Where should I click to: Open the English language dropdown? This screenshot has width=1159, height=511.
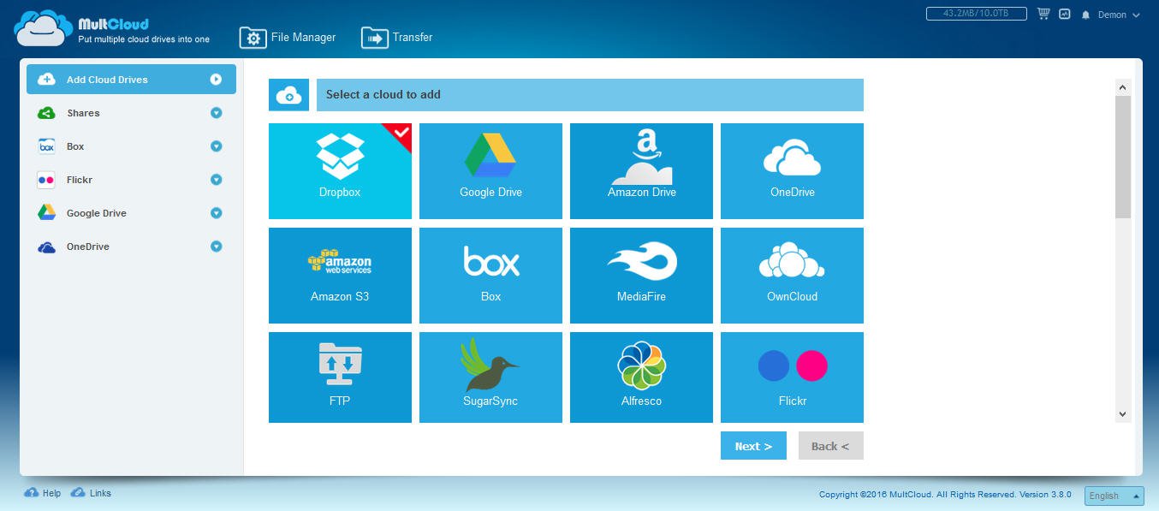1114,496
